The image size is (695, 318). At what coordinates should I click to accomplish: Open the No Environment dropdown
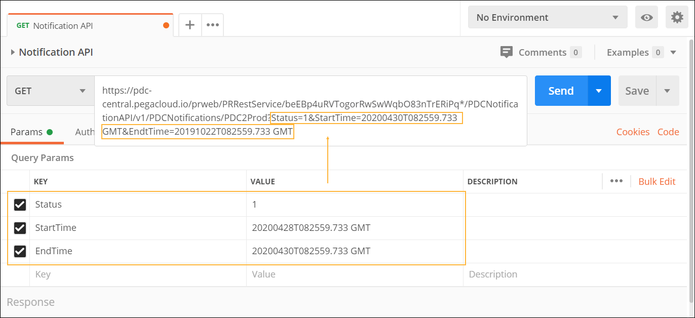pyautogui.click(x=547, y=18)
